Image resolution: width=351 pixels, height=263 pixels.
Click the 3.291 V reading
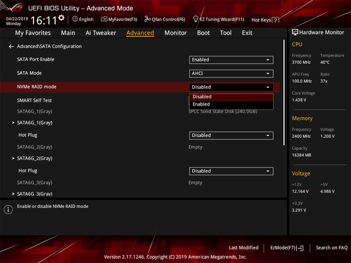coord(299,210)
